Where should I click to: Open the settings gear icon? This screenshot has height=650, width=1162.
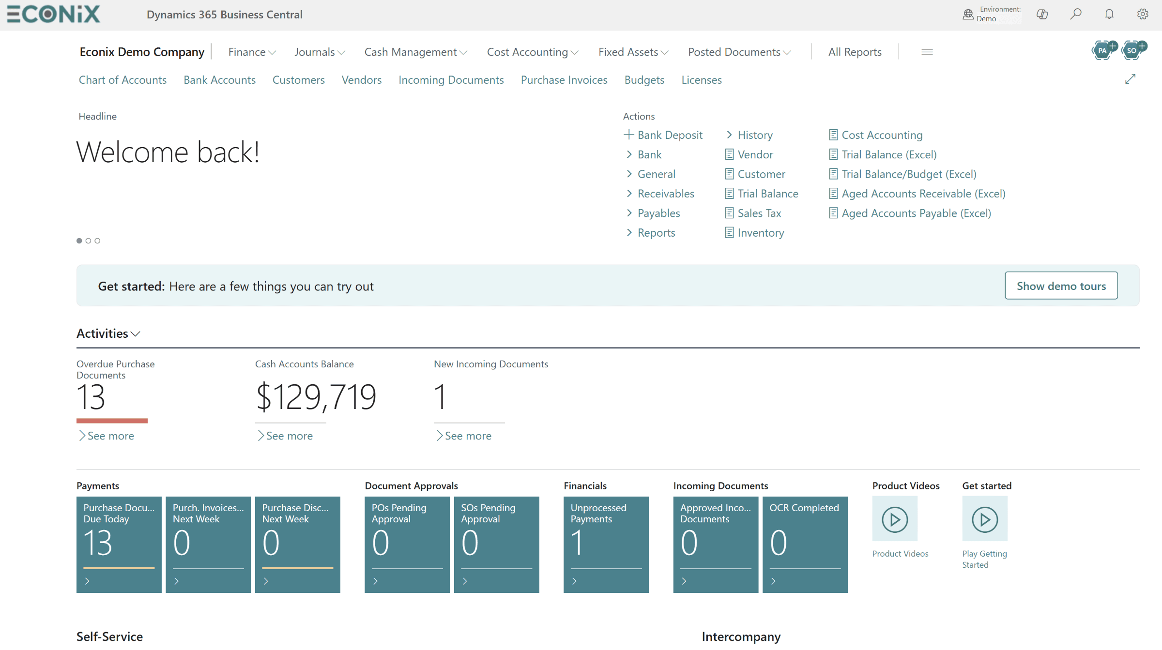coord(1143,15)
